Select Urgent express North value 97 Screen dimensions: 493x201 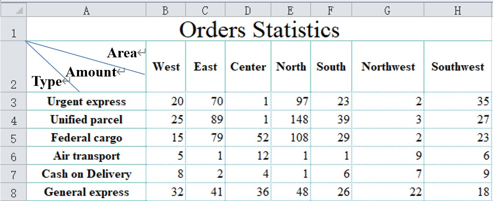click(291, 101)
